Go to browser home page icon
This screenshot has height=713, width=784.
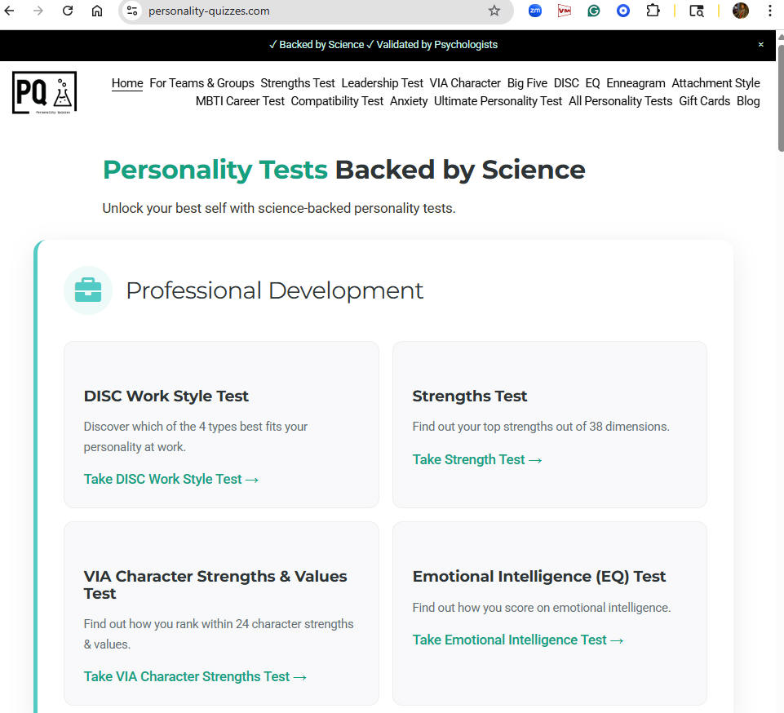pyautogui.click(x=97, y=11)
